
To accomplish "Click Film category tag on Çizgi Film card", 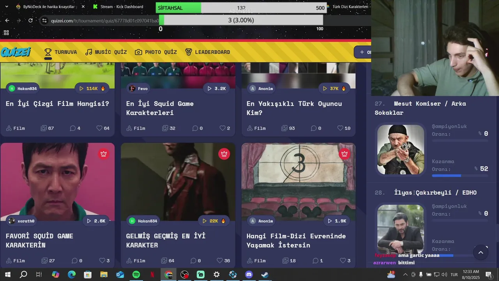I will click(15, 128).
